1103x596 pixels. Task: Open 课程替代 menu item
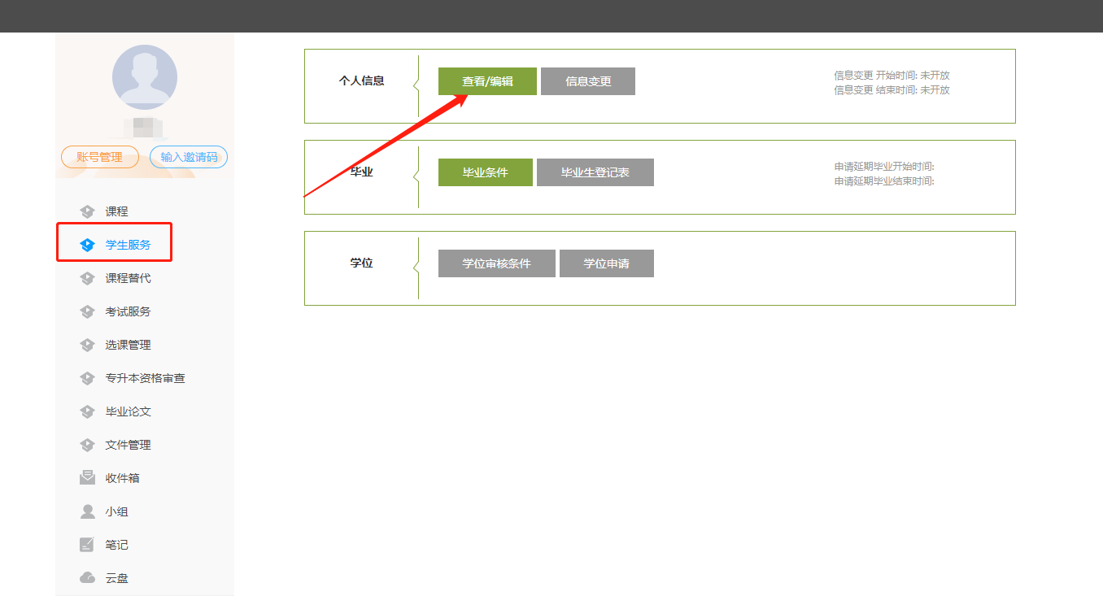pos(128,278)
